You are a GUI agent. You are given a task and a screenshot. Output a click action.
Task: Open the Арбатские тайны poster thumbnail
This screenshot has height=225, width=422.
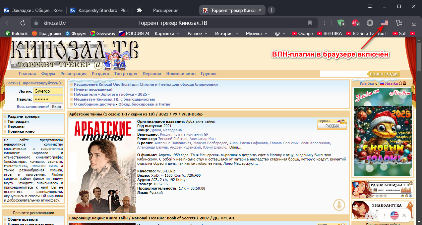pyautogui.click(x=102, y=166)
